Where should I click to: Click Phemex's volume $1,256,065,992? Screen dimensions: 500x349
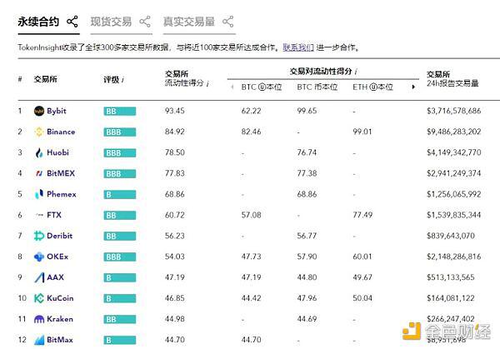pos(454,194)
